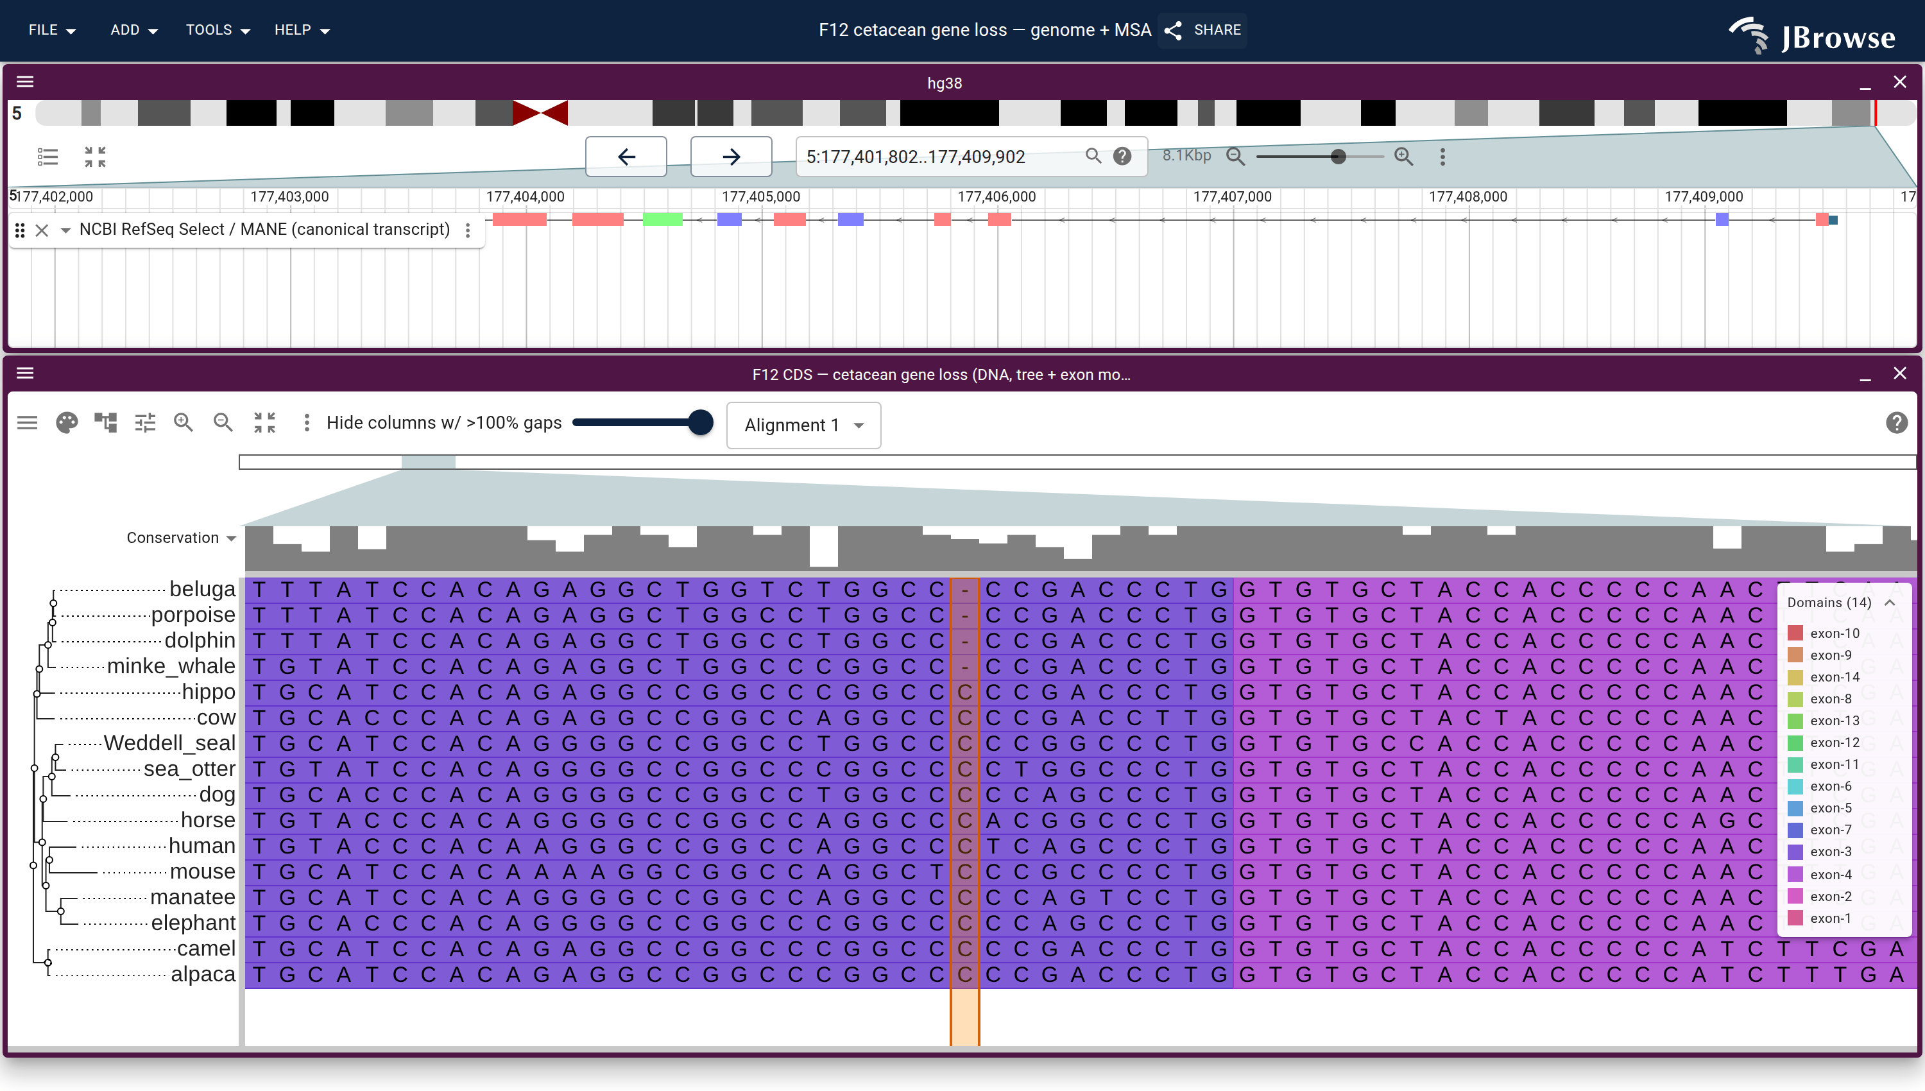
Task: Click the exon-13 legend entry
Action: coord(1824,721)
